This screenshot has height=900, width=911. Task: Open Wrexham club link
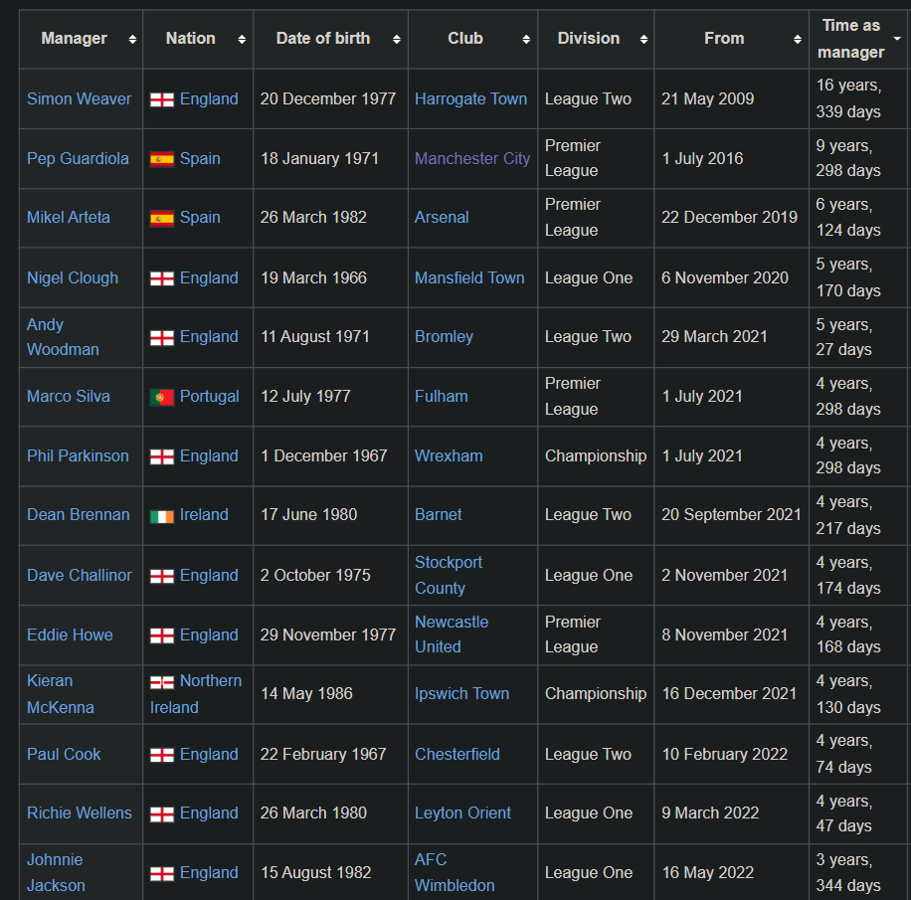tap(449, 456)
